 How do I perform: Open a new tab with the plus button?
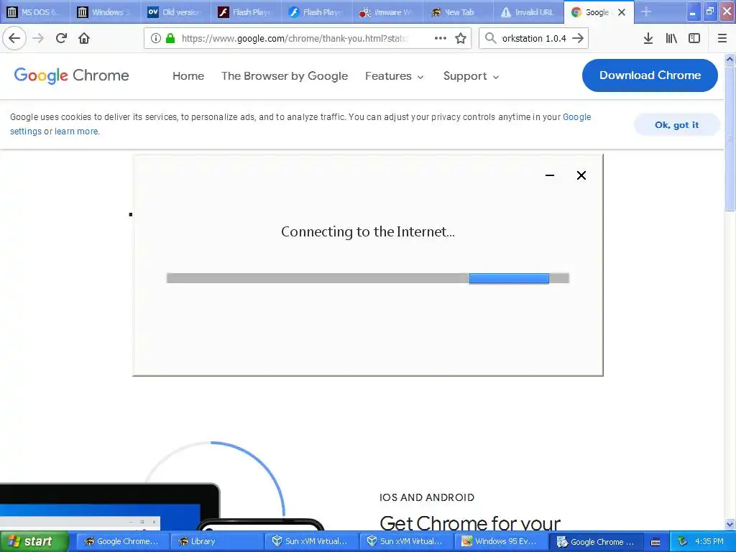point(646,12)
